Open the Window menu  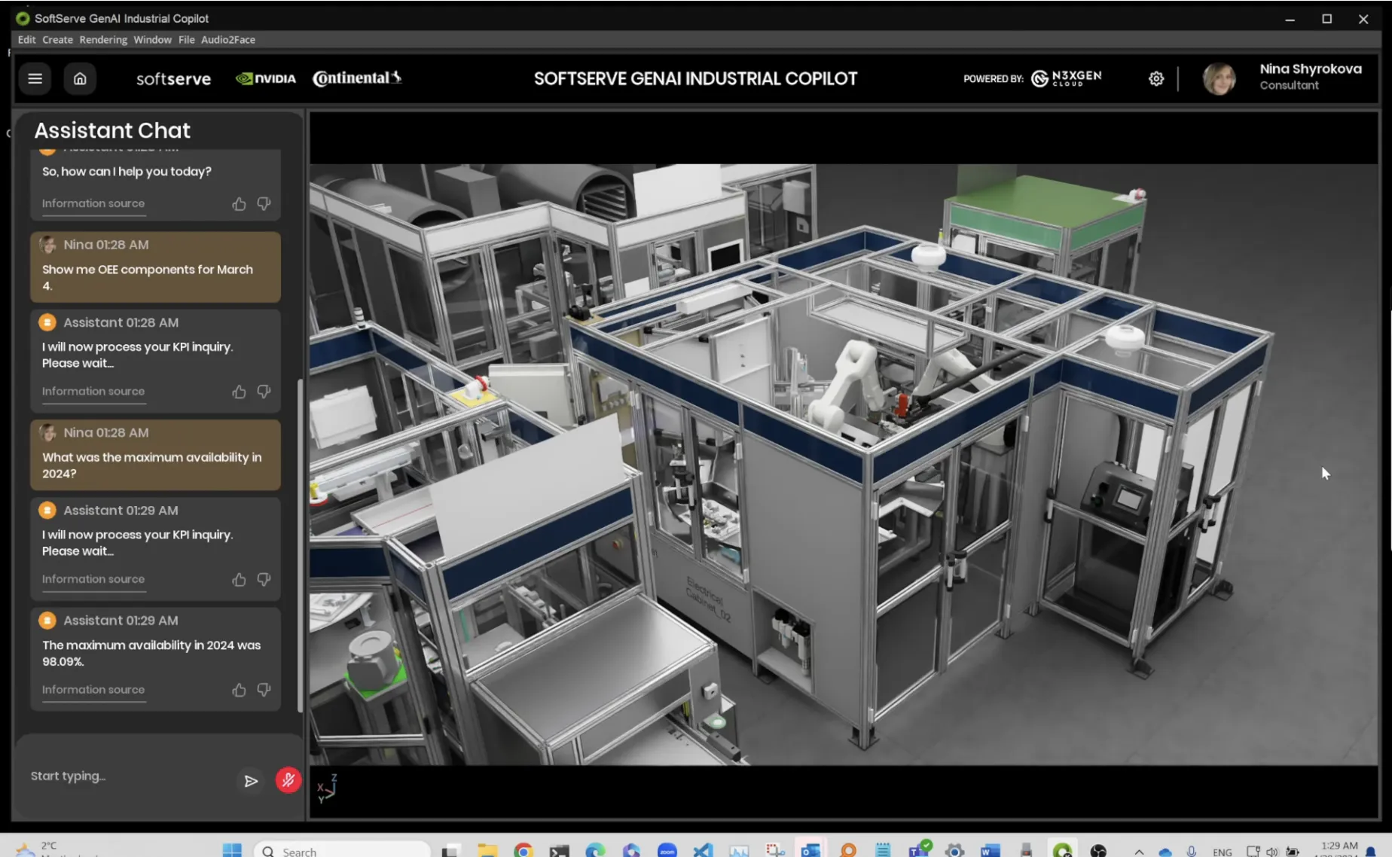pyautogui.click(x=152, y=40)
